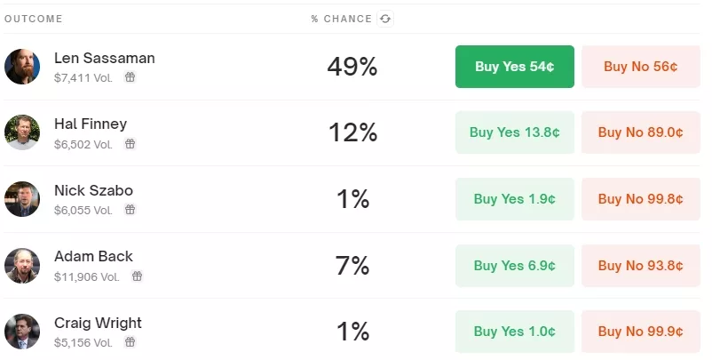Click the refresh icon next to % Chance
Image resolution: width=712 pixels, height=360 pixels.
coord(385,19)
